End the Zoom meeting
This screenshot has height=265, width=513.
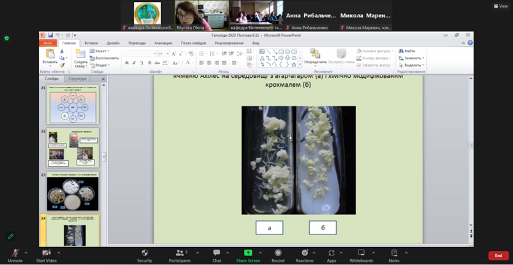pos(498,255)
